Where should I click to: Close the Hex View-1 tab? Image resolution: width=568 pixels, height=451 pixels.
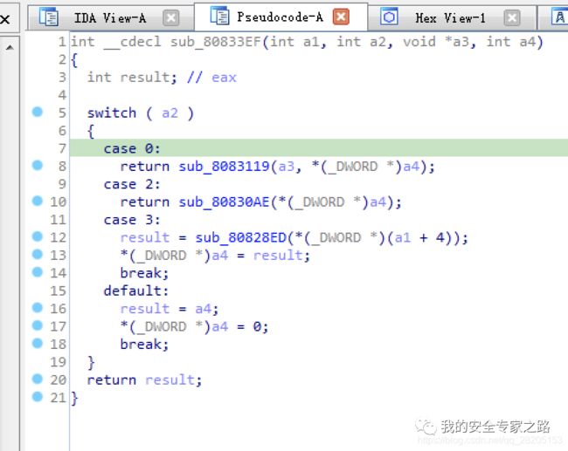click(x=512, y=17)
